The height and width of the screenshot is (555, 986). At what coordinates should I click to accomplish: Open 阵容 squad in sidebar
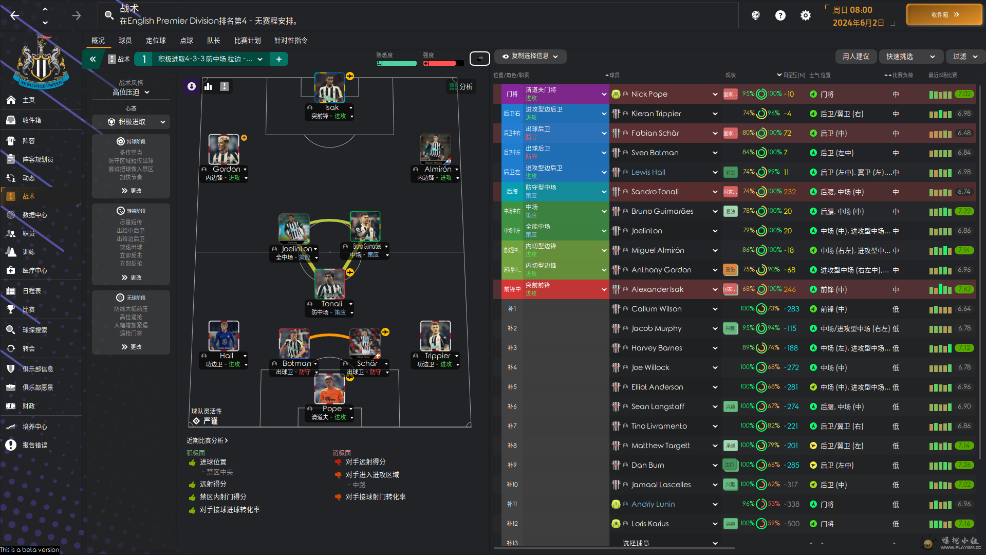(x=29, y=141)
